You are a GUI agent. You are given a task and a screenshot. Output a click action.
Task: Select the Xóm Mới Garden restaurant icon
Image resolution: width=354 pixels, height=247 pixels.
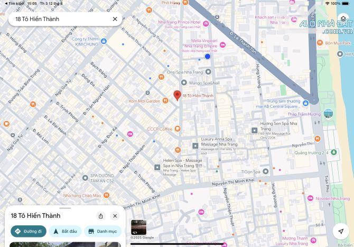(x=164, y=100)
